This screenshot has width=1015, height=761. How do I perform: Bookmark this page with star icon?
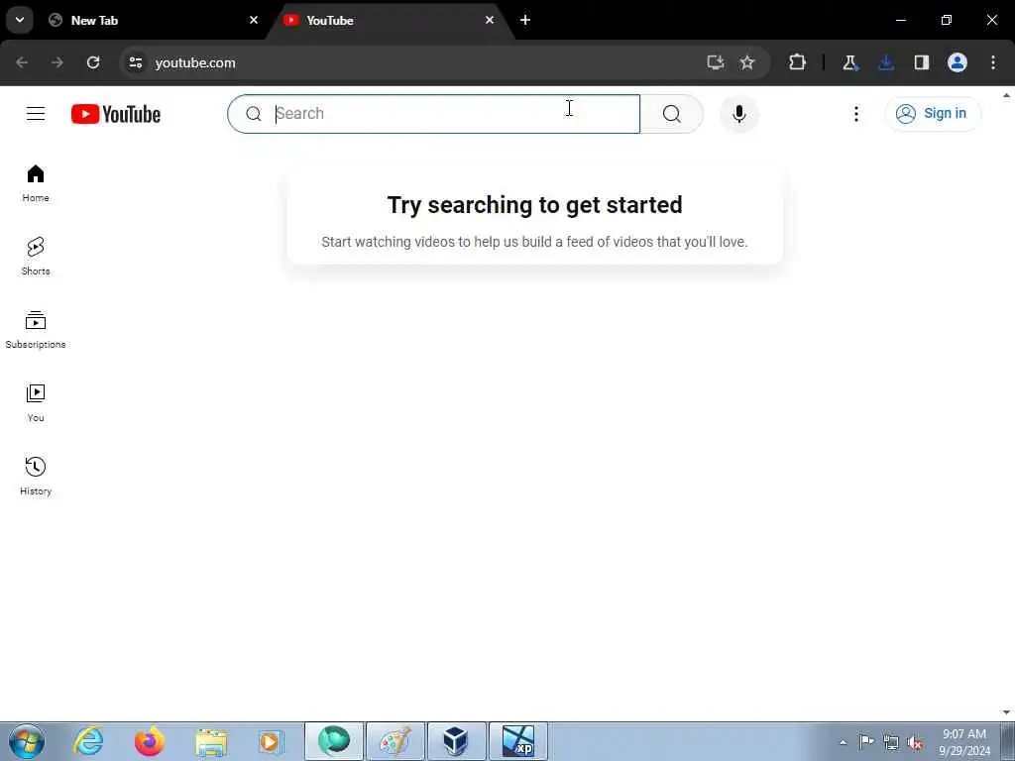747,62
